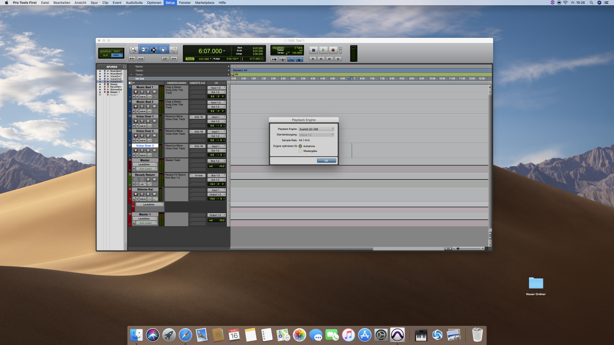Screen dimensions: 614x345
Task: Open Photos app from the Dock
Action: pos(299,334)
